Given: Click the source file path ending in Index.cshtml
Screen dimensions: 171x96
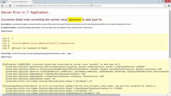Looking at the screenshot, I should point(38,53).
